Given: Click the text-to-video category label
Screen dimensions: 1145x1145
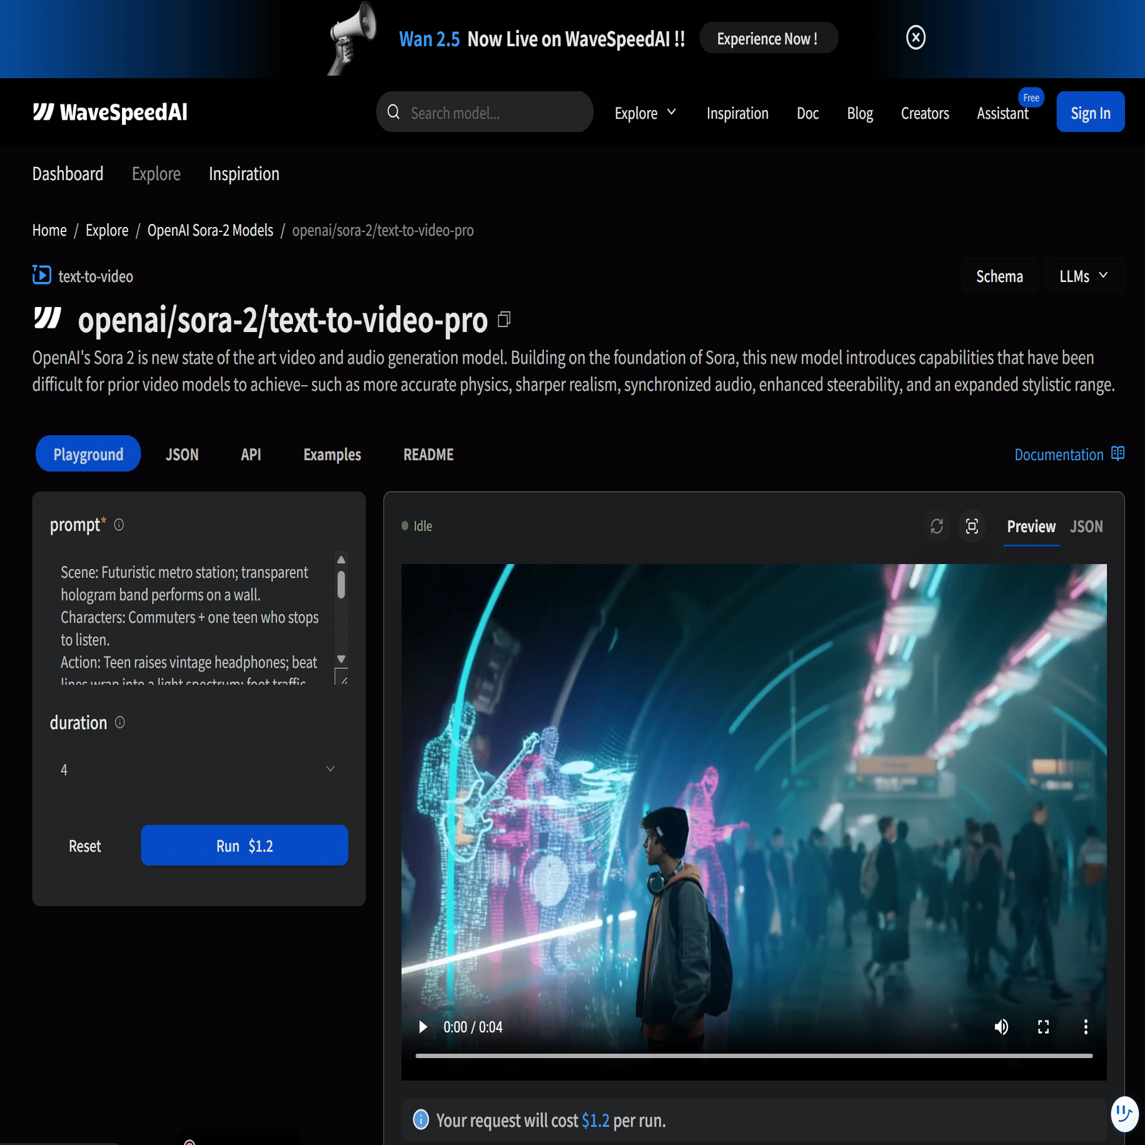Looking at the screenshot, I should pyautogui.click(x=96, y=276).
